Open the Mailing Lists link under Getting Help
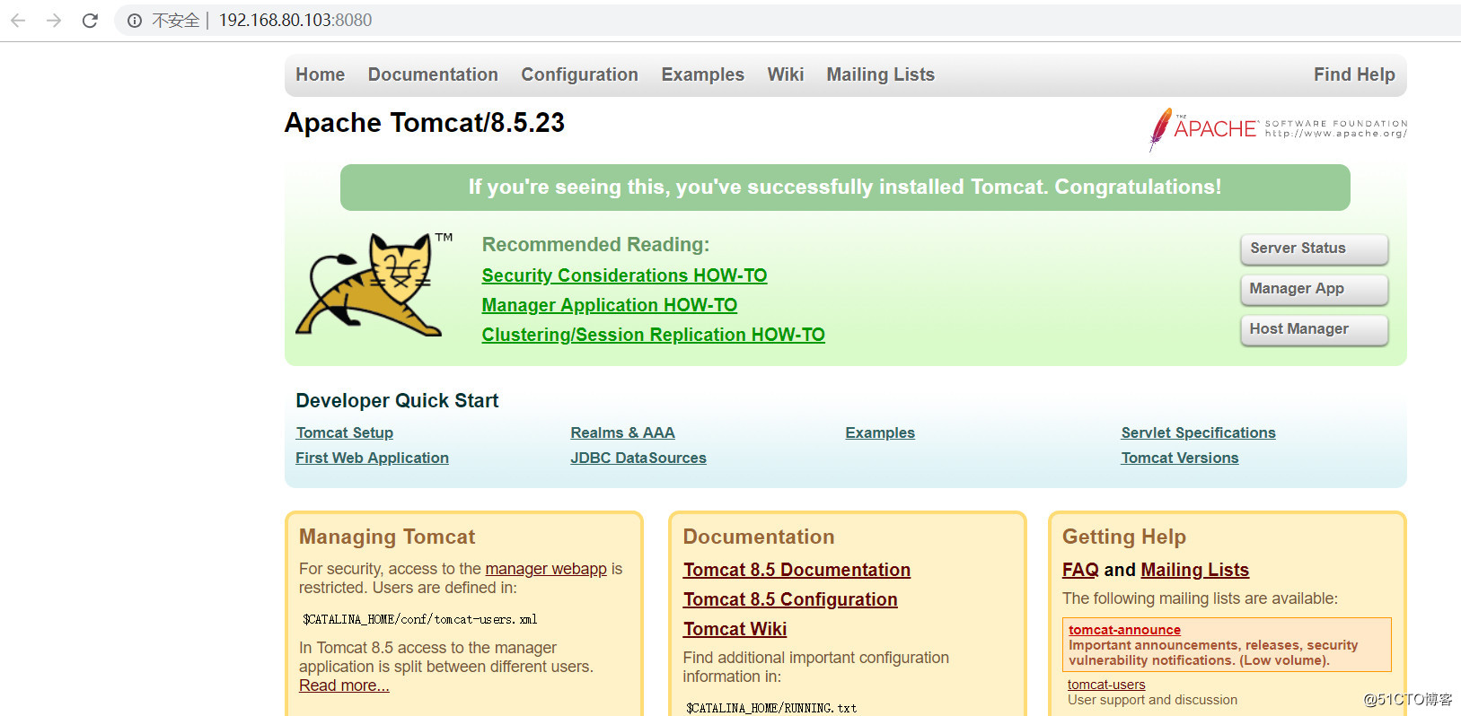Viewport: 1461px width, 716px height. click(x=1195, y=570)
